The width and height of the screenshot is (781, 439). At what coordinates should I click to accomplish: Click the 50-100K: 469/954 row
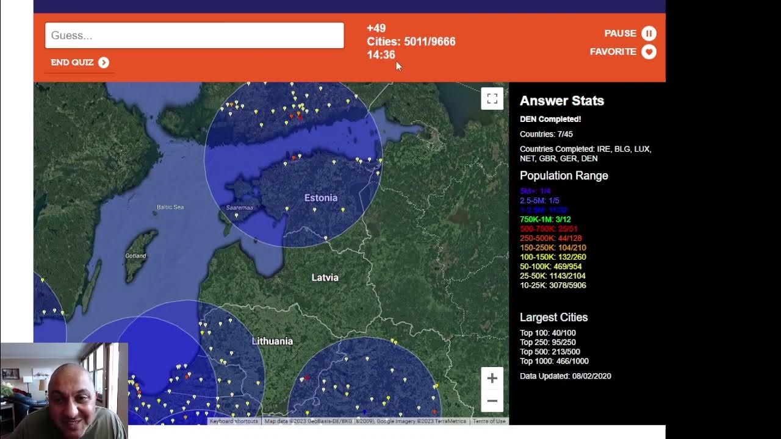[x=551, y=266]
